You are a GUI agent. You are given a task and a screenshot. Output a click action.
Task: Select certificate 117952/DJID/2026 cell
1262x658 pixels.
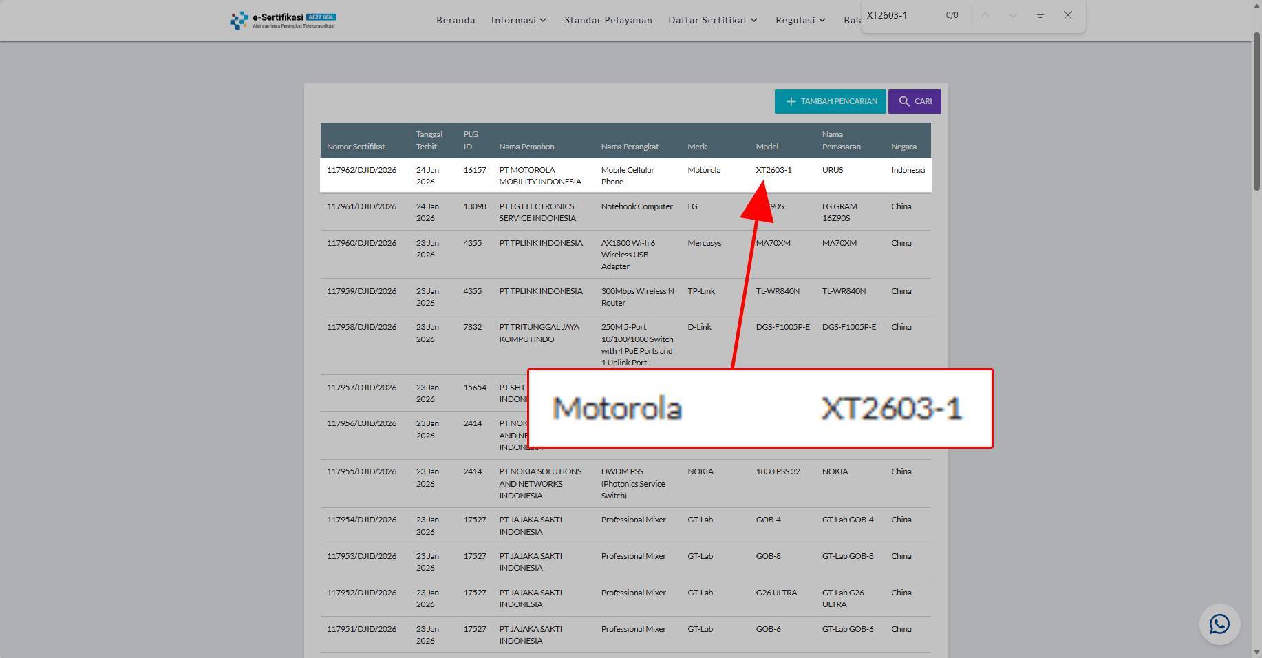pos(361,593)
